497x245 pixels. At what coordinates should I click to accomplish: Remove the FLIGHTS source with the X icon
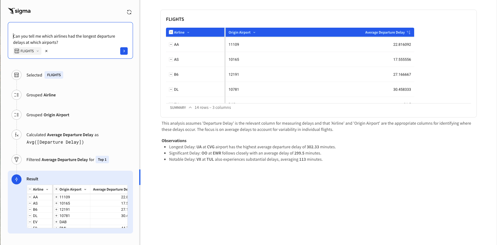tap(46, 51)
